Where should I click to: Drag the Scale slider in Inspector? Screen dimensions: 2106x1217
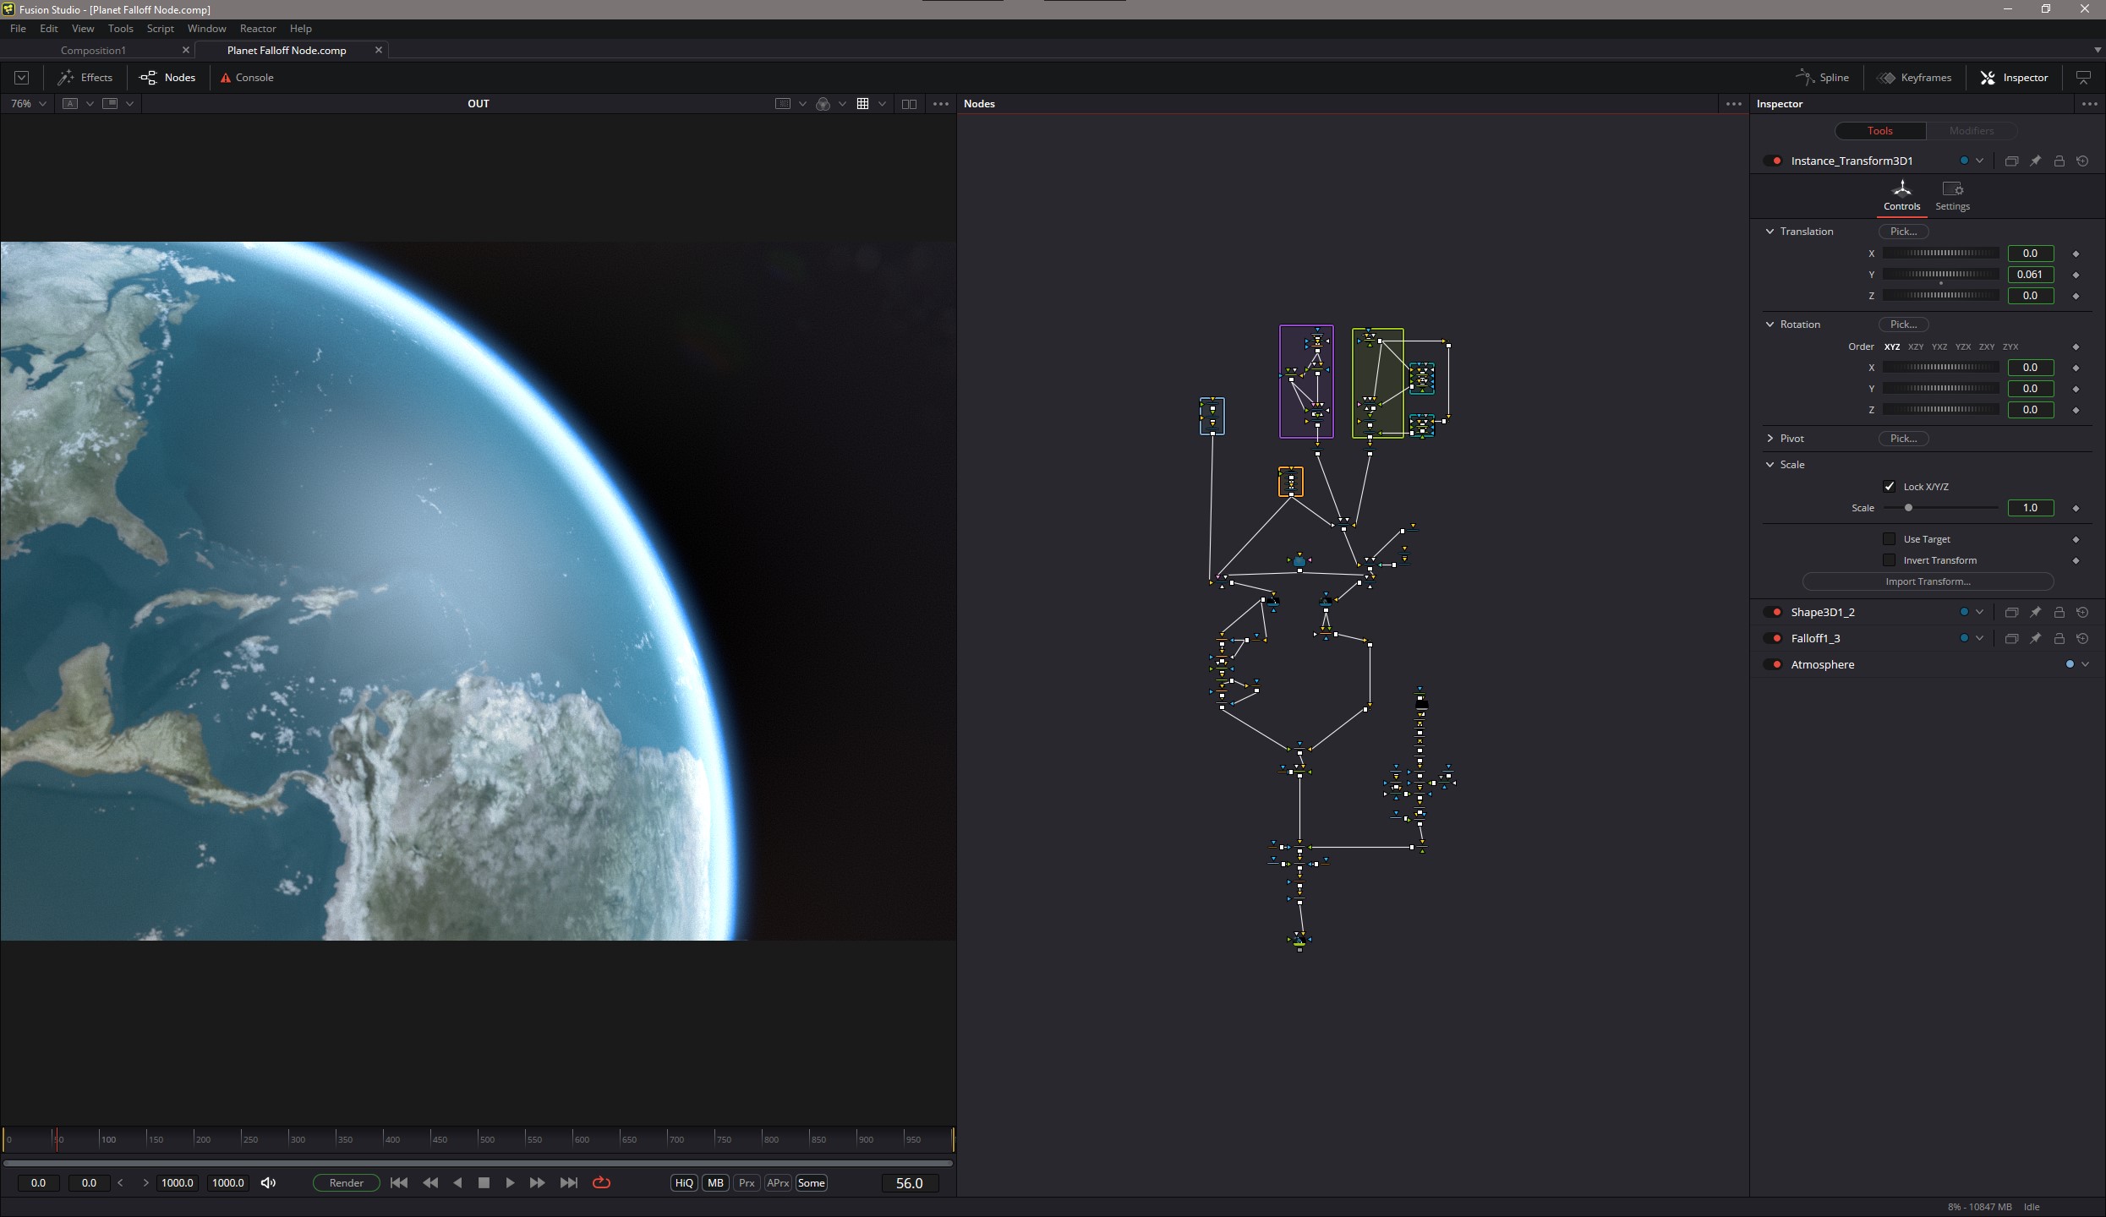pos(1911,507)
